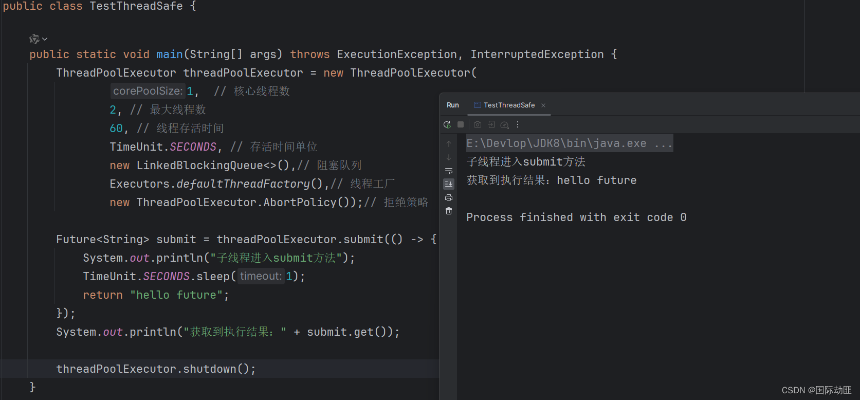Screen dimensions: 860x400
Task: Click the 'main' method name
Action: click(x=170, y=54)
